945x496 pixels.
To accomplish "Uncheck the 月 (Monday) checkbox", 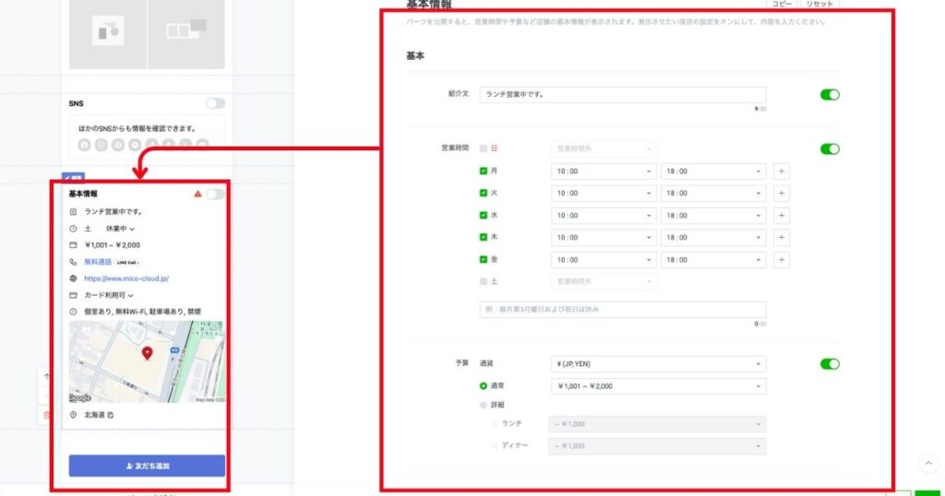I will click(x=484, y=171).
